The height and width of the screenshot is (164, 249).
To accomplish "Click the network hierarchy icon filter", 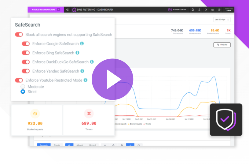I will pyautogui.click(x=113, y=145).
